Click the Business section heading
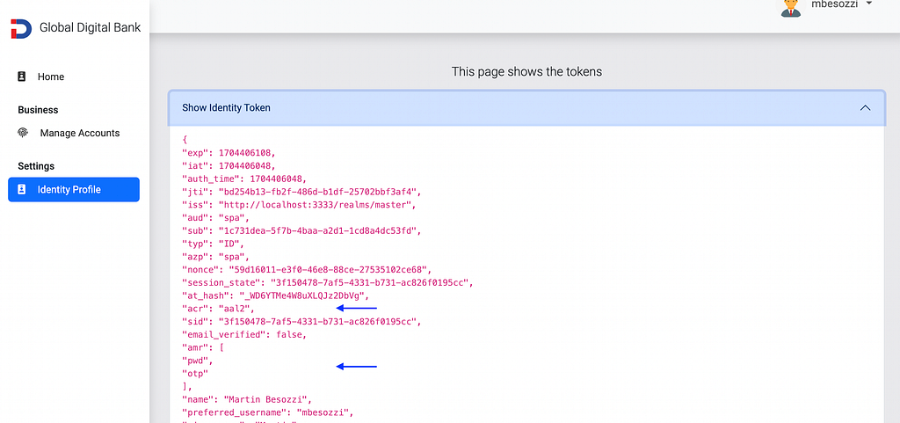The width and height of the screenshot is (900, 423). tap(38, 110)
